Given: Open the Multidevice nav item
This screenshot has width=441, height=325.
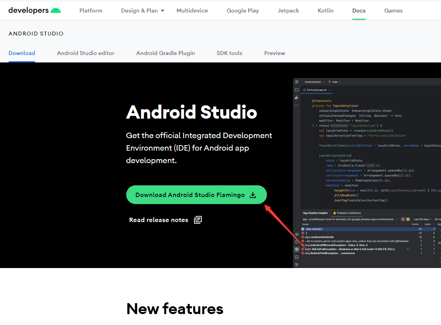Looking at the screenshot, I should coord(192,11).
